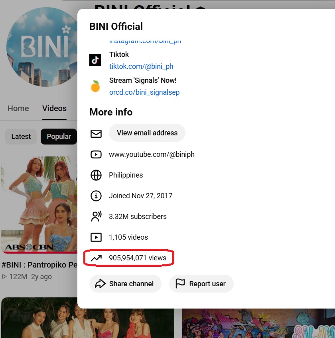The height and width of the screenshot is (338, 335).
Task: Click the video count play-box icon
Action: [x=96, y=237]
